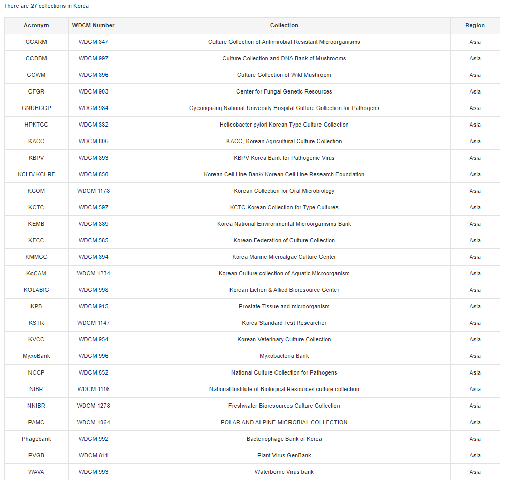Open WDCM 585 link

[x=93, y=240]
